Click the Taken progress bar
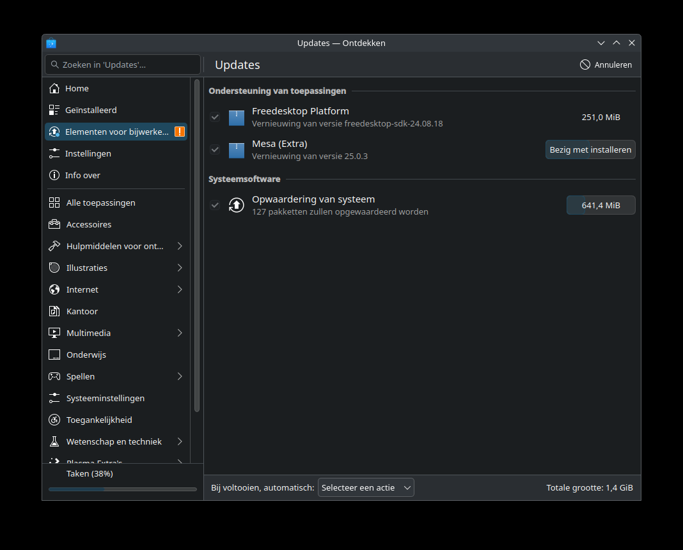 123,489
